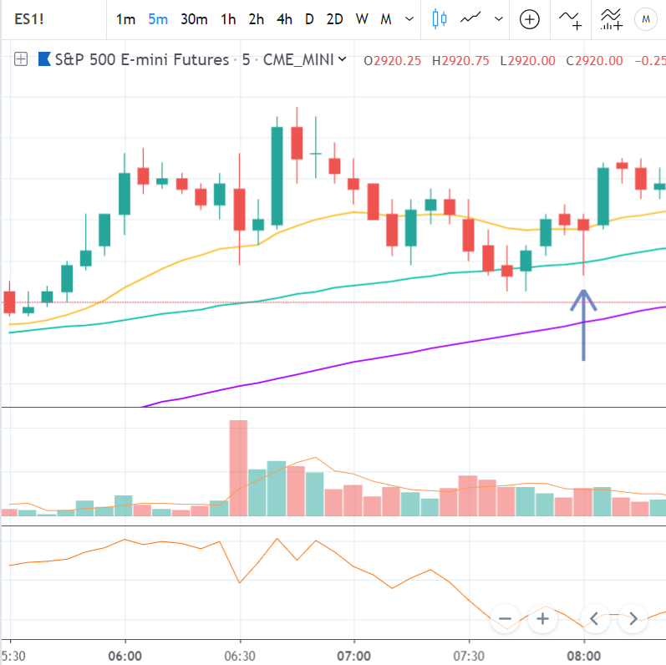Image resolution: width=666 pixels, height=665 pixels.
Task: Open the timeframe list dropdown arrow
Action: pos(409,19)
